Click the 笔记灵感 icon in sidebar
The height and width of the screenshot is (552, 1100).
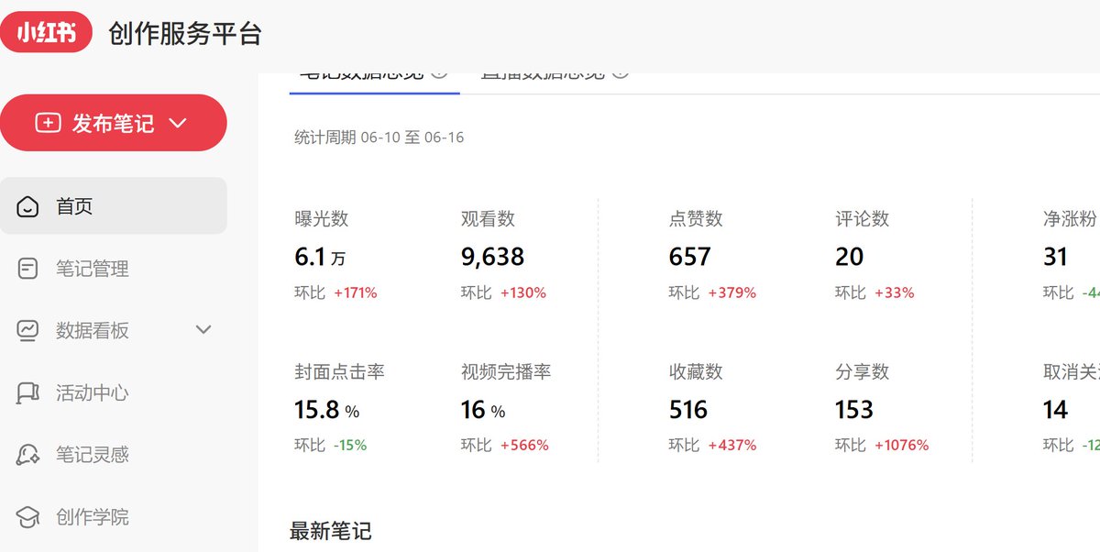tap(27, 454)
